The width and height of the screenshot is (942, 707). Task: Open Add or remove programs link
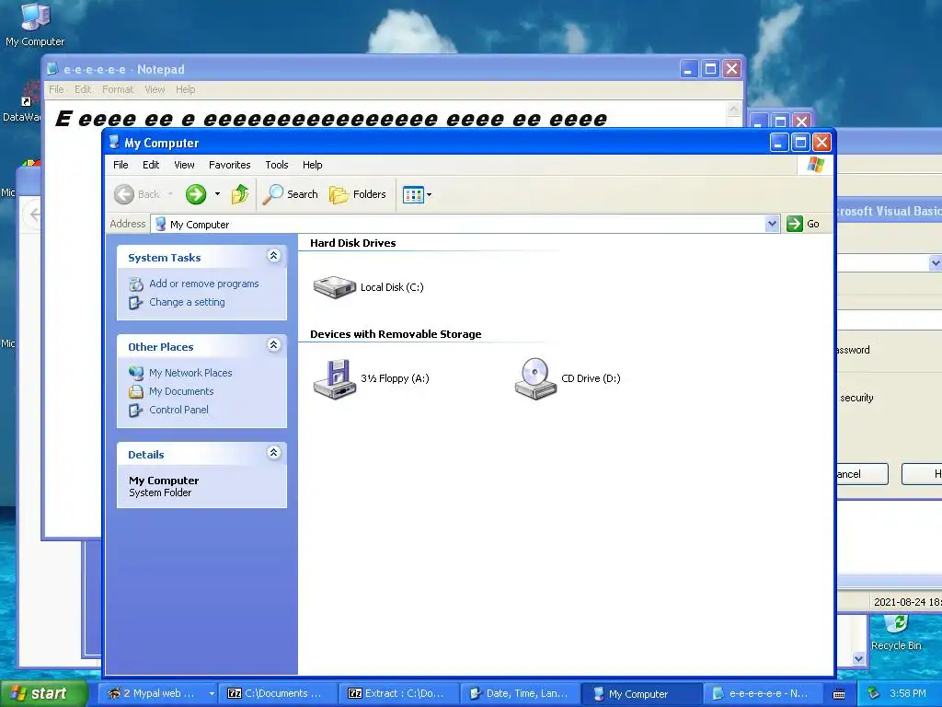pos(203,284)
